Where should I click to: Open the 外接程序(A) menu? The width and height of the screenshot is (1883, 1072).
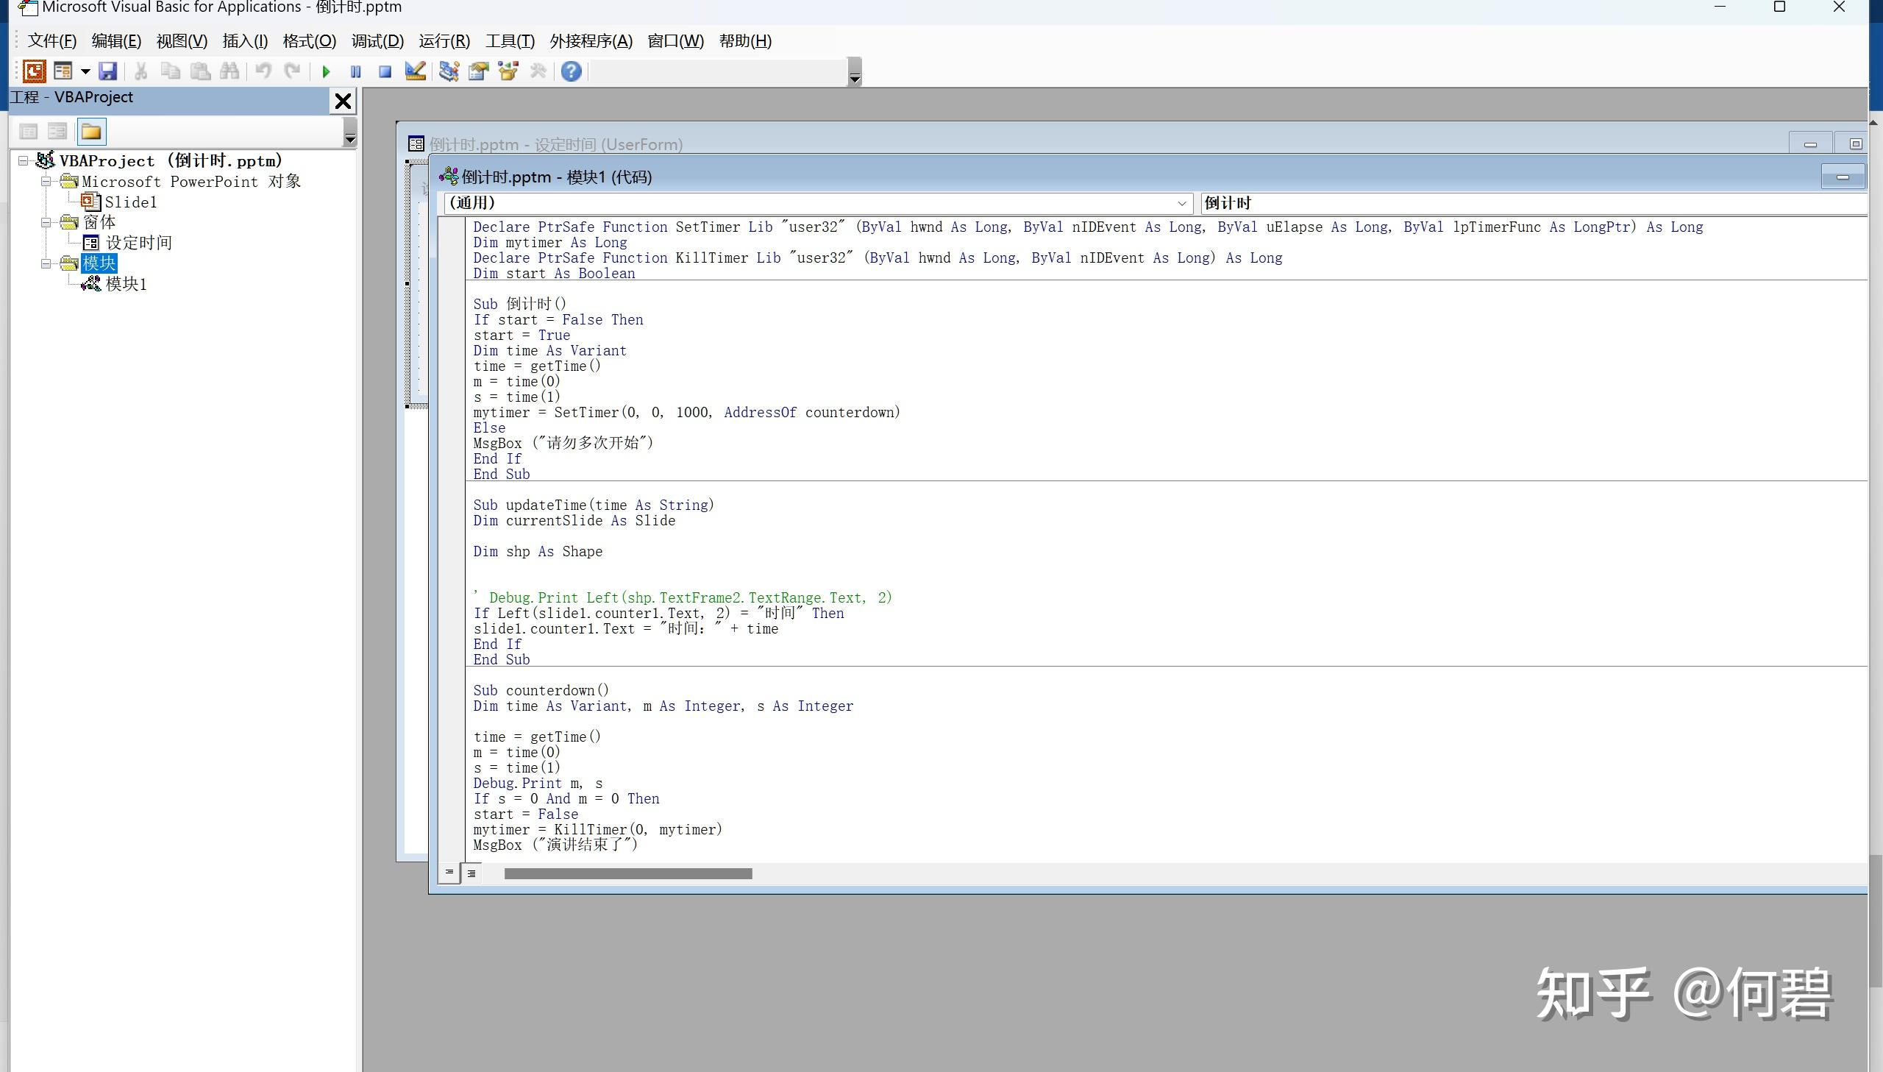[591, 41]
